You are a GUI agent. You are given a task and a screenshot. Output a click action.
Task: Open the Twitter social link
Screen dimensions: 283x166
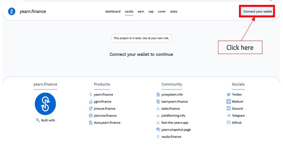point(237,94)
